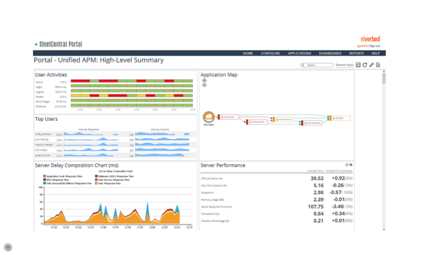Toggle Web Response Time yellow legend swatch

[96, 183]
